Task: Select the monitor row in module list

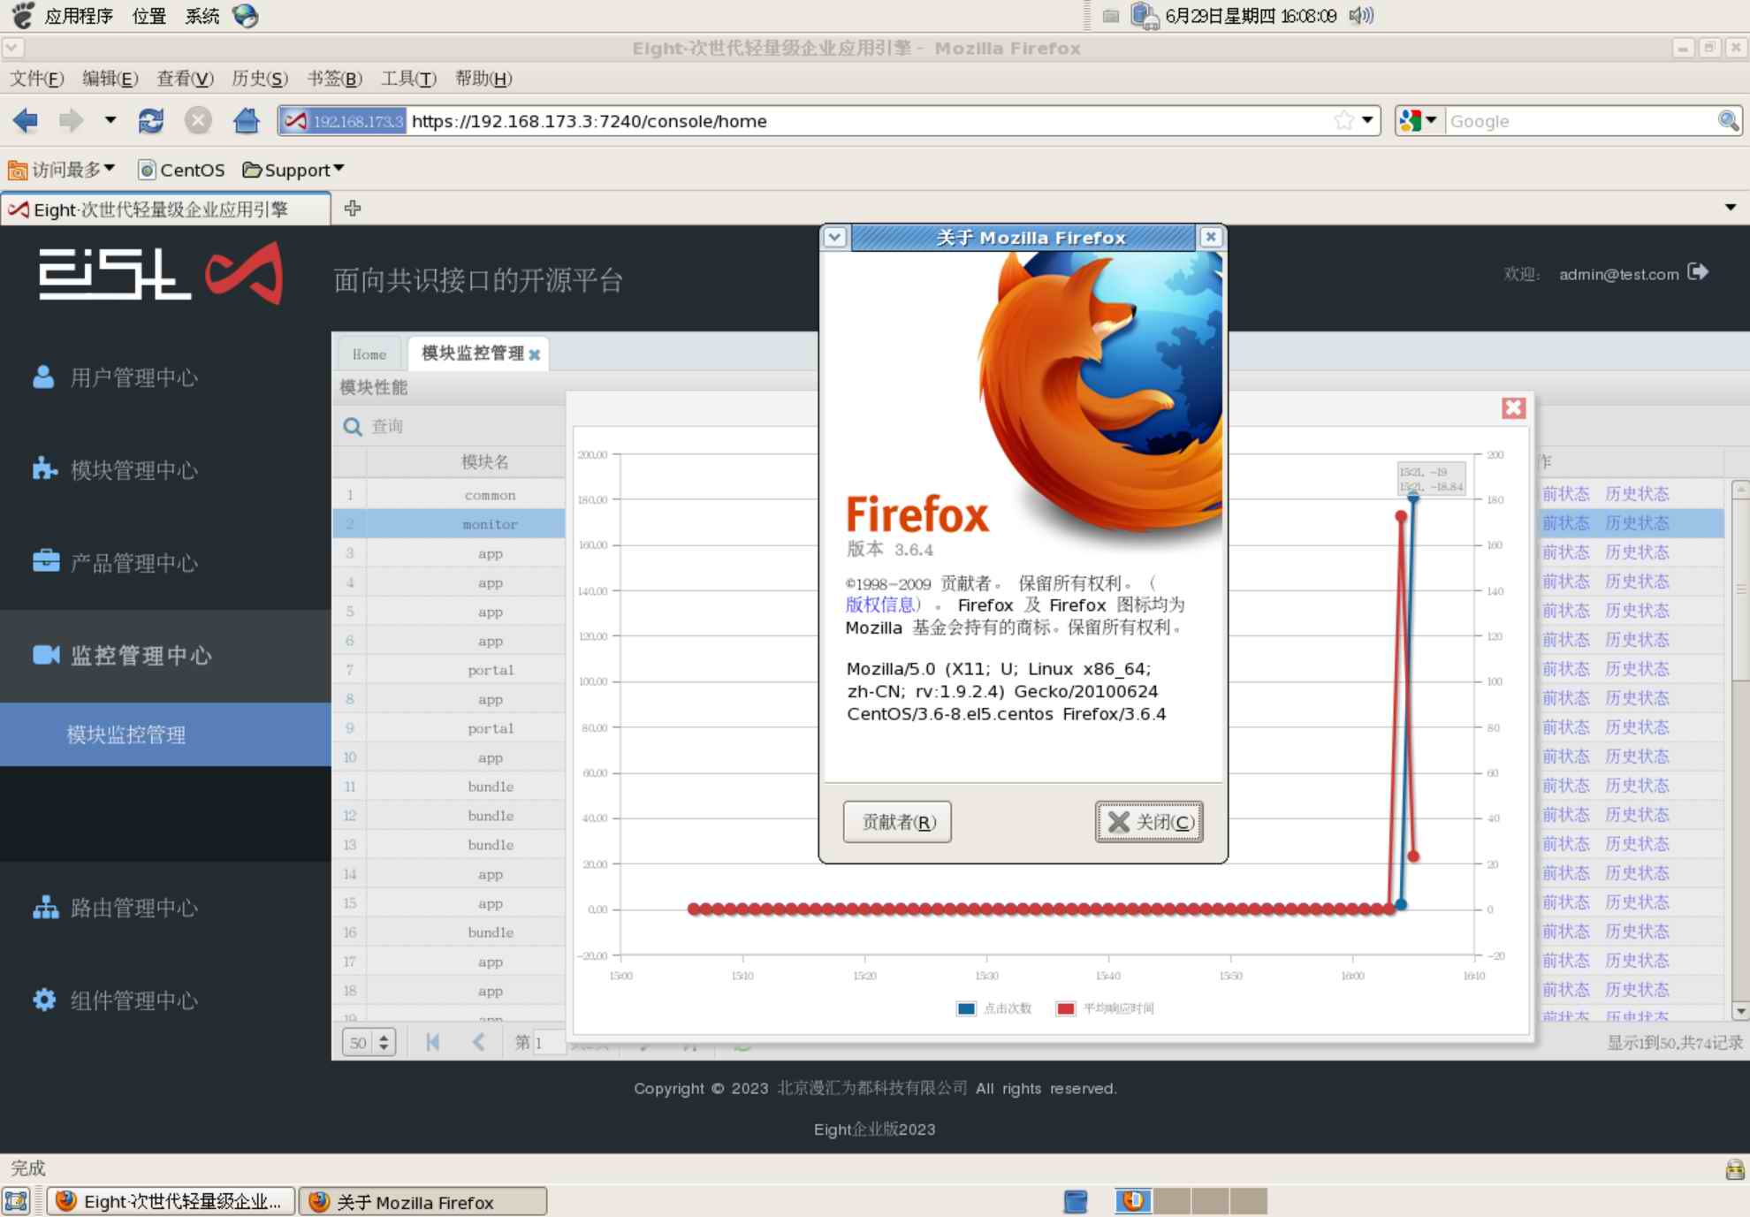Action: (449, 524)
